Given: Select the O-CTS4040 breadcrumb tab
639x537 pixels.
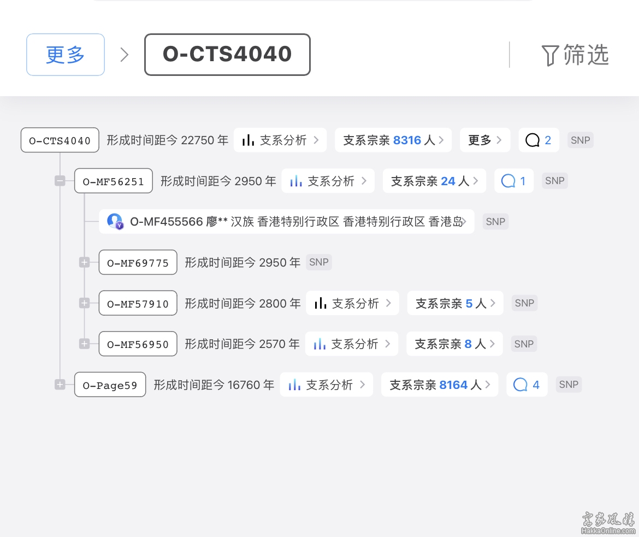Looking at the screenshot, I should click(227, 55).
